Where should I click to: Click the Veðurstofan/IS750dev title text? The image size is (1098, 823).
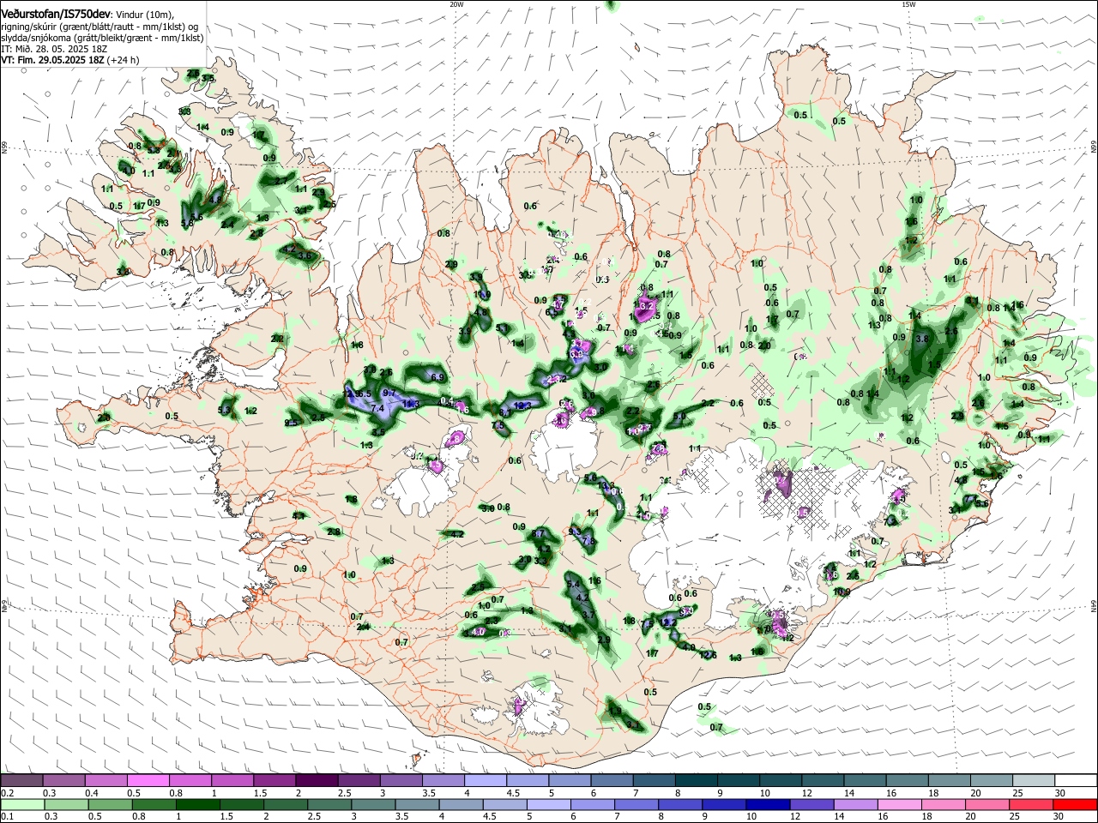click(x=55, y=14)
